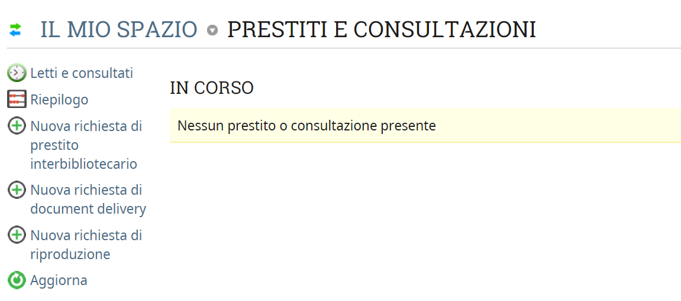This screenshot has height=301, width=681.
Task: Click plus icon for riproduzione request
Action: [x=17, y=235]
